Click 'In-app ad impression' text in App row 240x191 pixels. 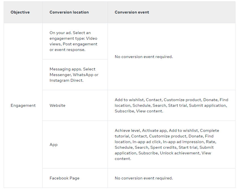[x=183, y=142]
